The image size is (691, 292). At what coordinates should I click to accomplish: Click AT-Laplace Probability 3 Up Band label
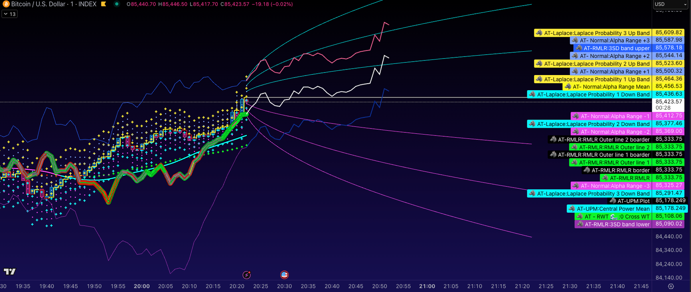(593, 33)
